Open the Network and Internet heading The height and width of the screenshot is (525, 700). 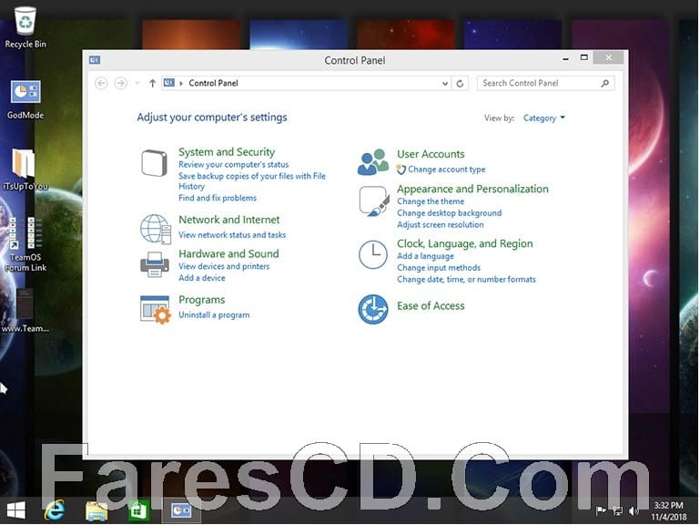tap(229, 220)
